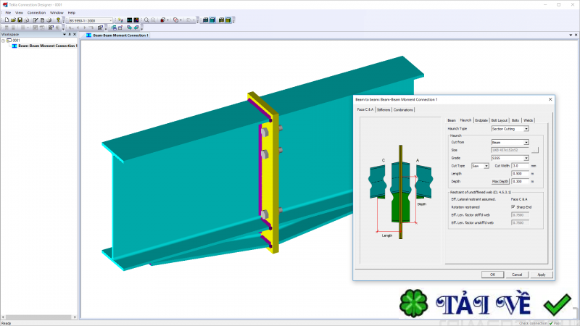Open the Haunch Type dropdown
The height and width of the screenshot is (326, 580).
(526, 129)
